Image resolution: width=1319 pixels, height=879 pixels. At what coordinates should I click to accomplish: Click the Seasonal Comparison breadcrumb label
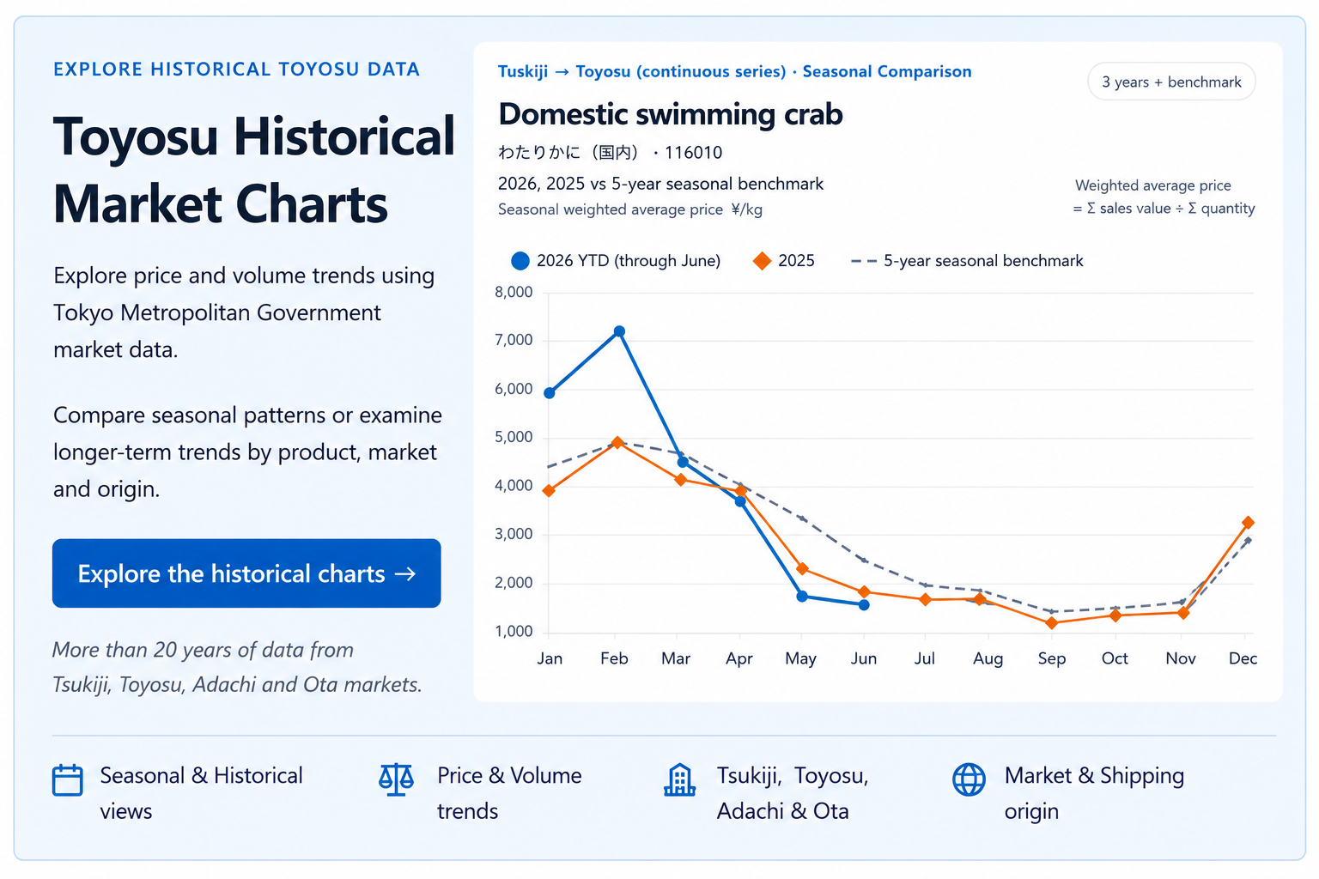[x=887, y=71]
